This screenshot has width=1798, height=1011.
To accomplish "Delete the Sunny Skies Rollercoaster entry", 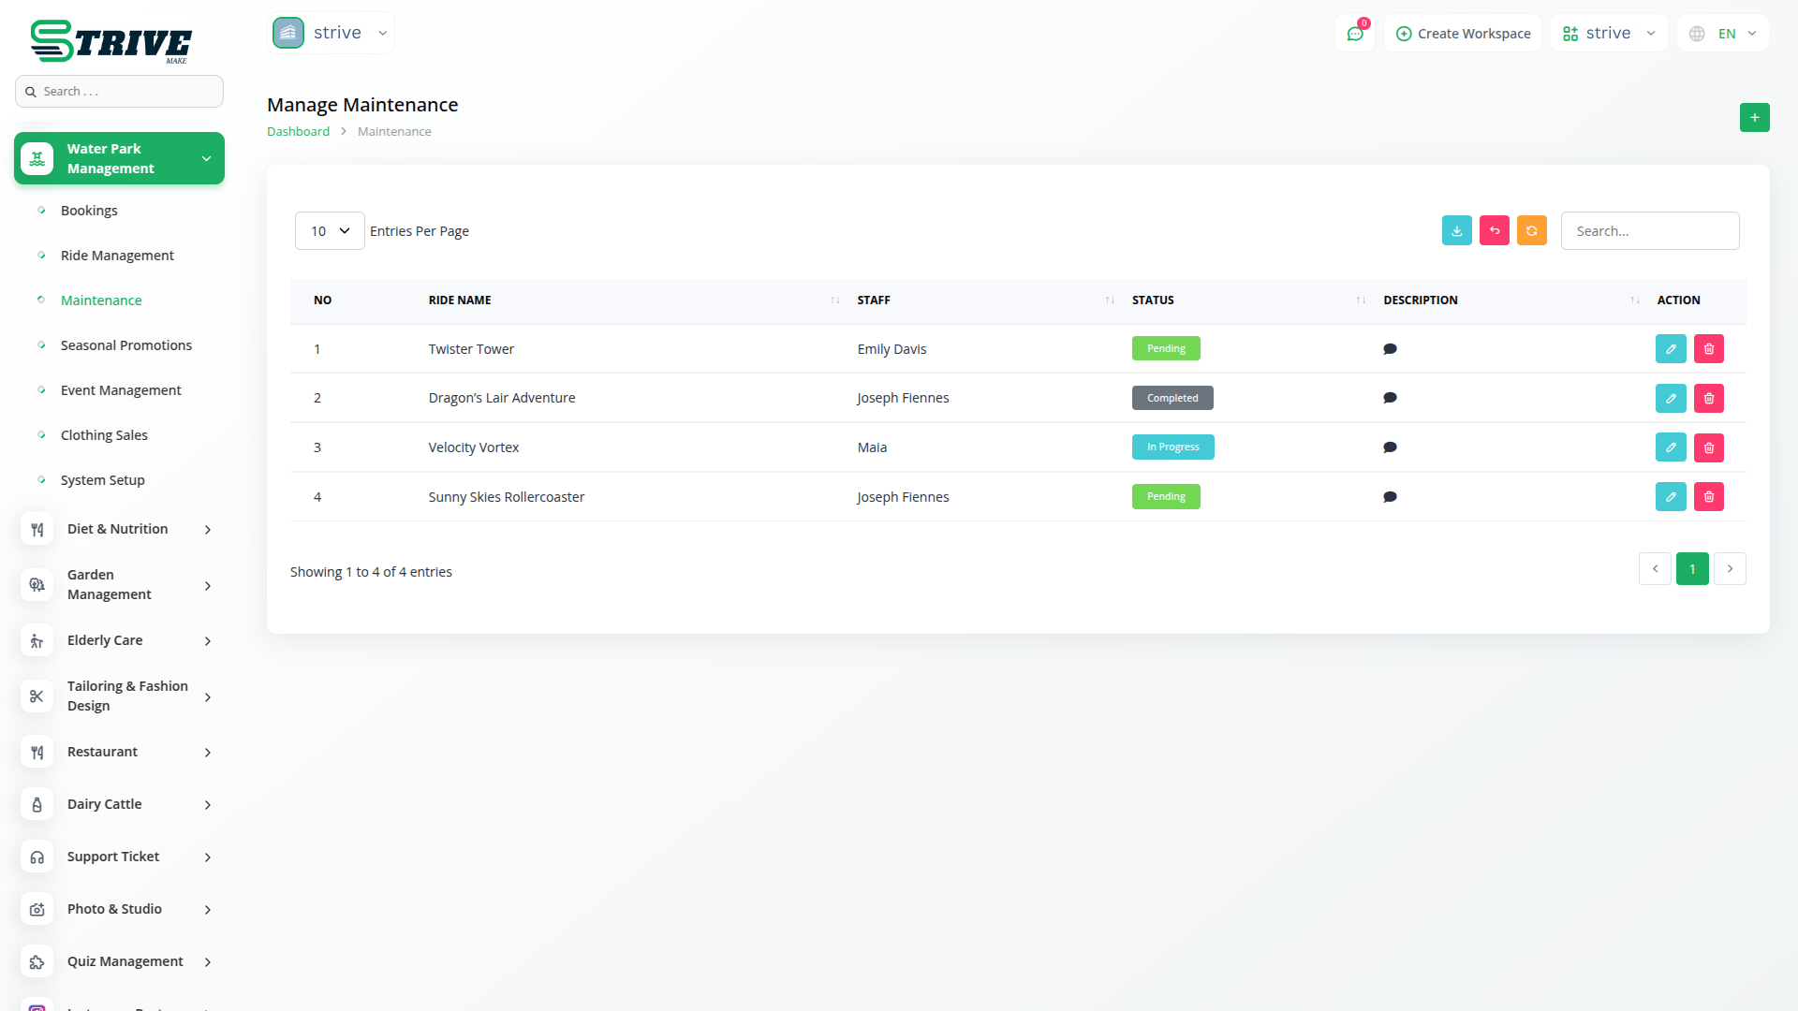I will (x=1708, y=497).
